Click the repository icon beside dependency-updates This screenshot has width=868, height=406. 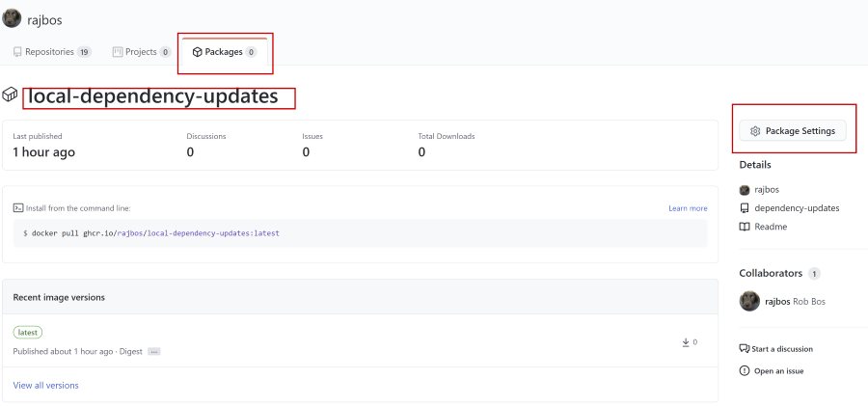click(x=744, y=208)
